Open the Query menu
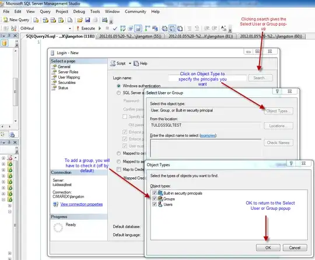 pos(45,12)
